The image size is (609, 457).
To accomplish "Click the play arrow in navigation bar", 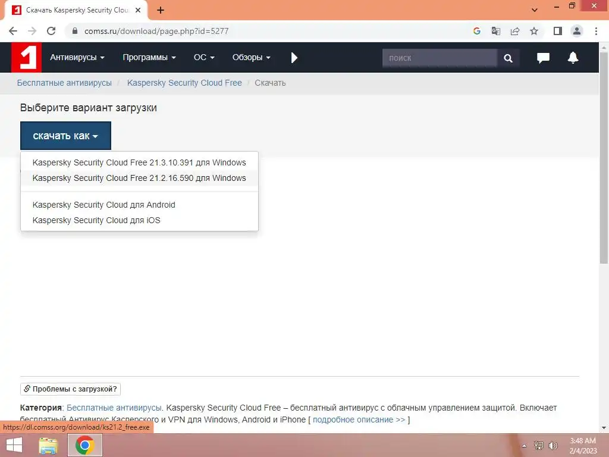I will (x=294, y=58).
